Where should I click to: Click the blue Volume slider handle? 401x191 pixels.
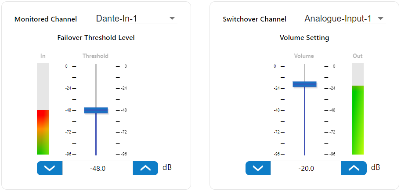(x=304, y=84)
